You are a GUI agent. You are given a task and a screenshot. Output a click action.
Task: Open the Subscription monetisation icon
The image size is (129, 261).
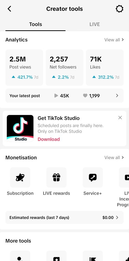click(x=20, y=177)
